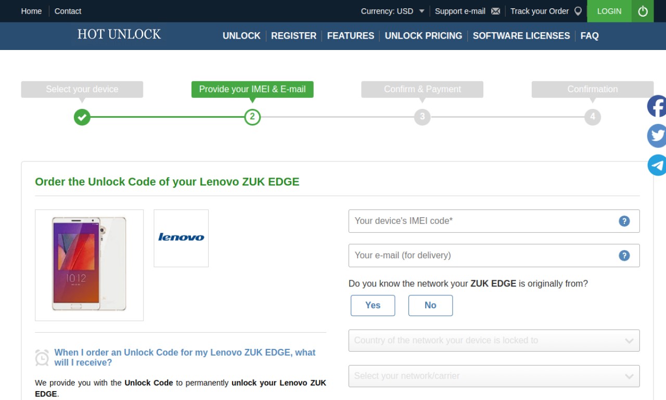Select No for known network
The image size is (666, 400).
tap(430, 305)
